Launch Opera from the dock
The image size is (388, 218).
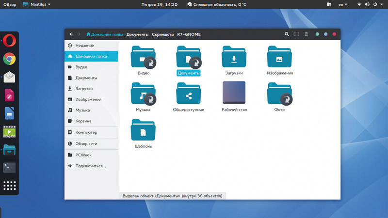(9, 40)
